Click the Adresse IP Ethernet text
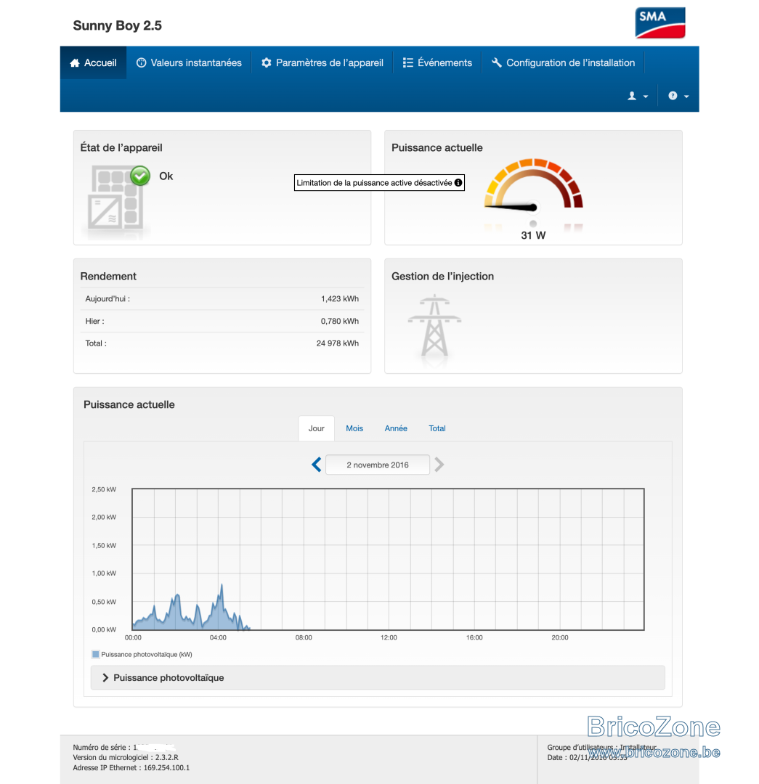The width and height of the screenshot is (759, 784). click(x=131, y=767)
